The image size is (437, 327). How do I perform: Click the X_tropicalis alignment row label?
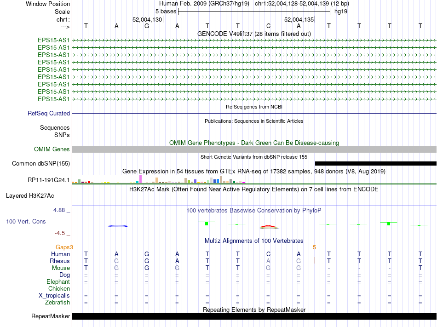pos(54,296)
